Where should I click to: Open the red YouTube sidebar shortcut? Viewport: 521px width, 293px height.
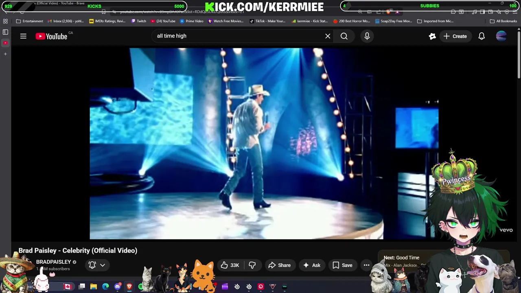pos(5,43)
